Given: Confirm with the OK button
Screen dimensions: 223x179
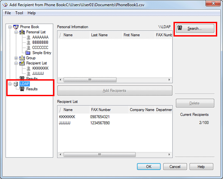Looking at the screenshot, I should tap(149, 167).
